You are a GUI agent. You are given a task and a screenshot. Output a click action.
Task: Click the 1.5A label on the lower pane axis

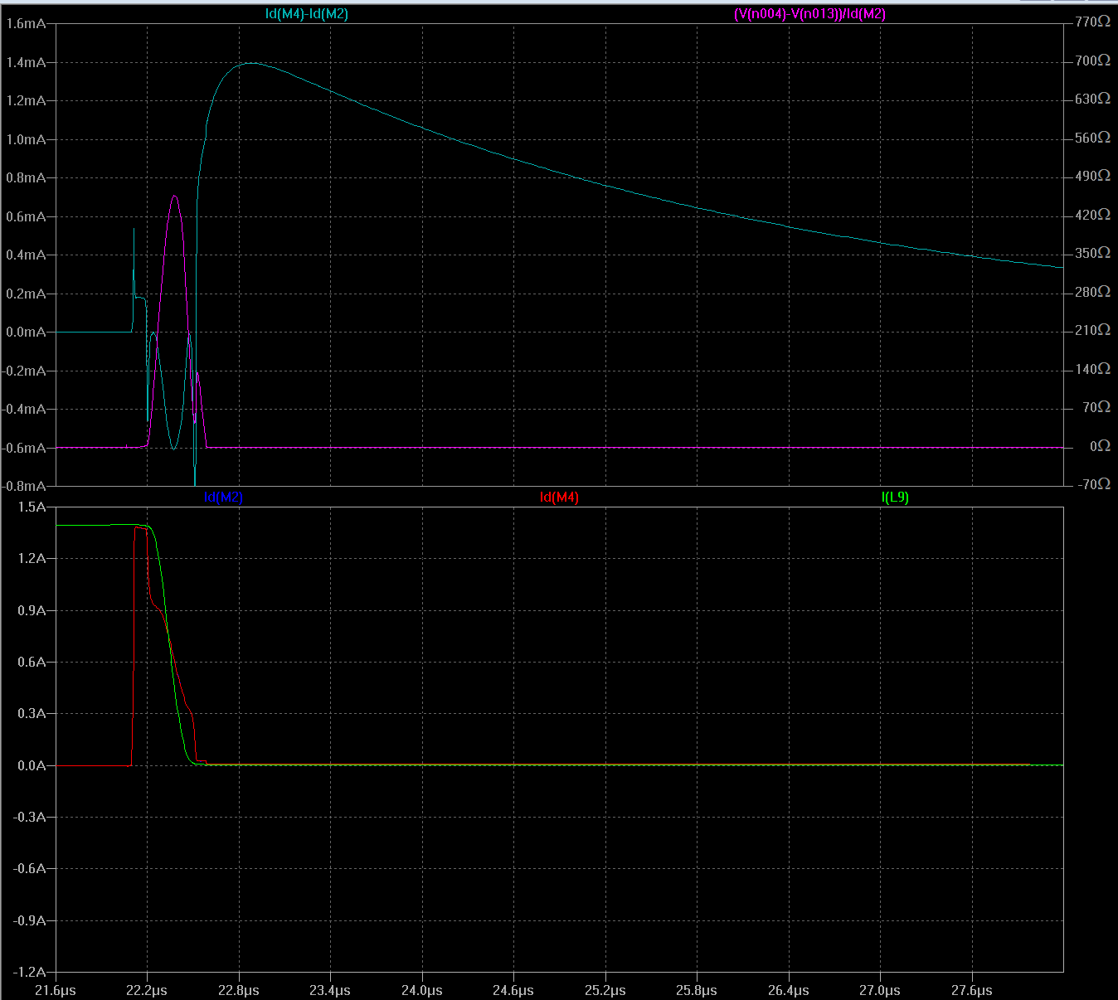click(32, 507)
